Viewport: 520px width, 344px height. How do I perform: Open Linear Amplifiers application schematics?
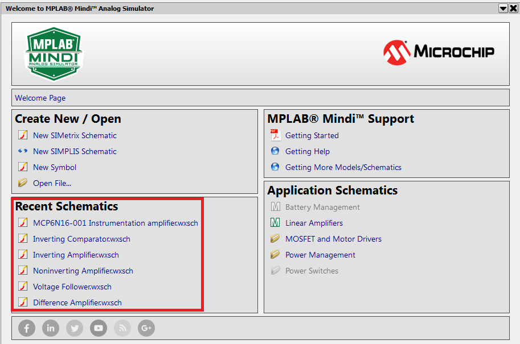(x=314, y=223)
